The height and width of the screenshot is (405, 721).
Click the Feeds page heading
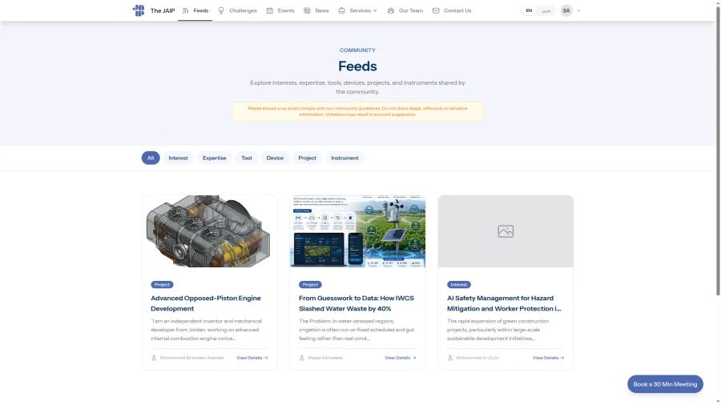tap(357, 66)
